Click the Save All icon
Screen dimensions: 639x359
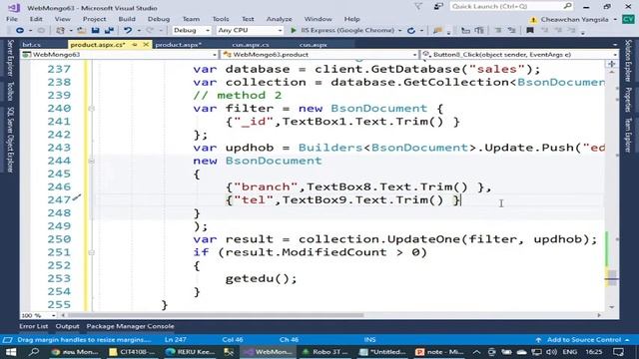(x=109, y=31)
